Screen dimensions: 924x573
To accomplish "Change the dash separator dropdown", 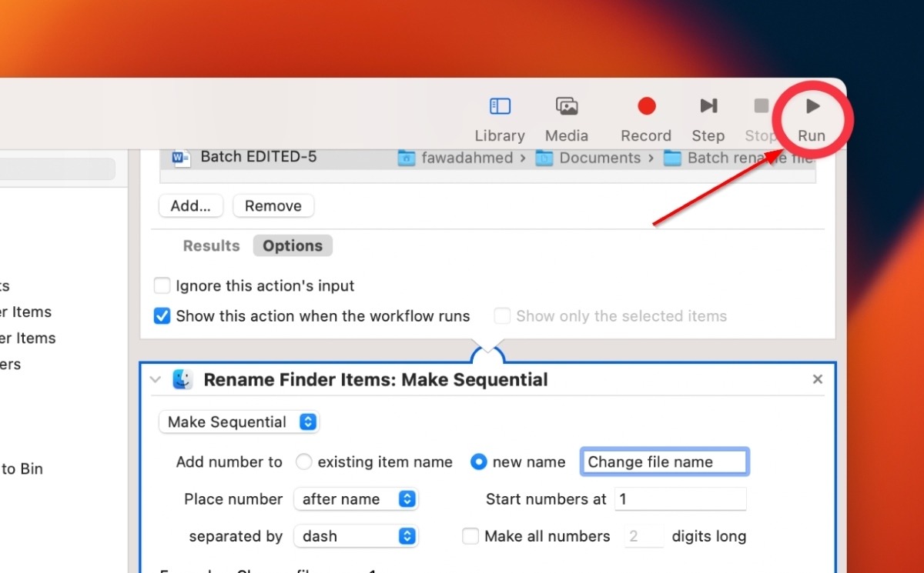I will pyautogui.click(x=356, y=535).
